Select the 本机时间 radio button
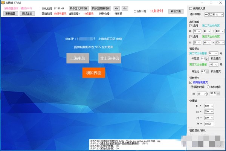The width and height of the screenshot is (226, 151). [208, 87]
